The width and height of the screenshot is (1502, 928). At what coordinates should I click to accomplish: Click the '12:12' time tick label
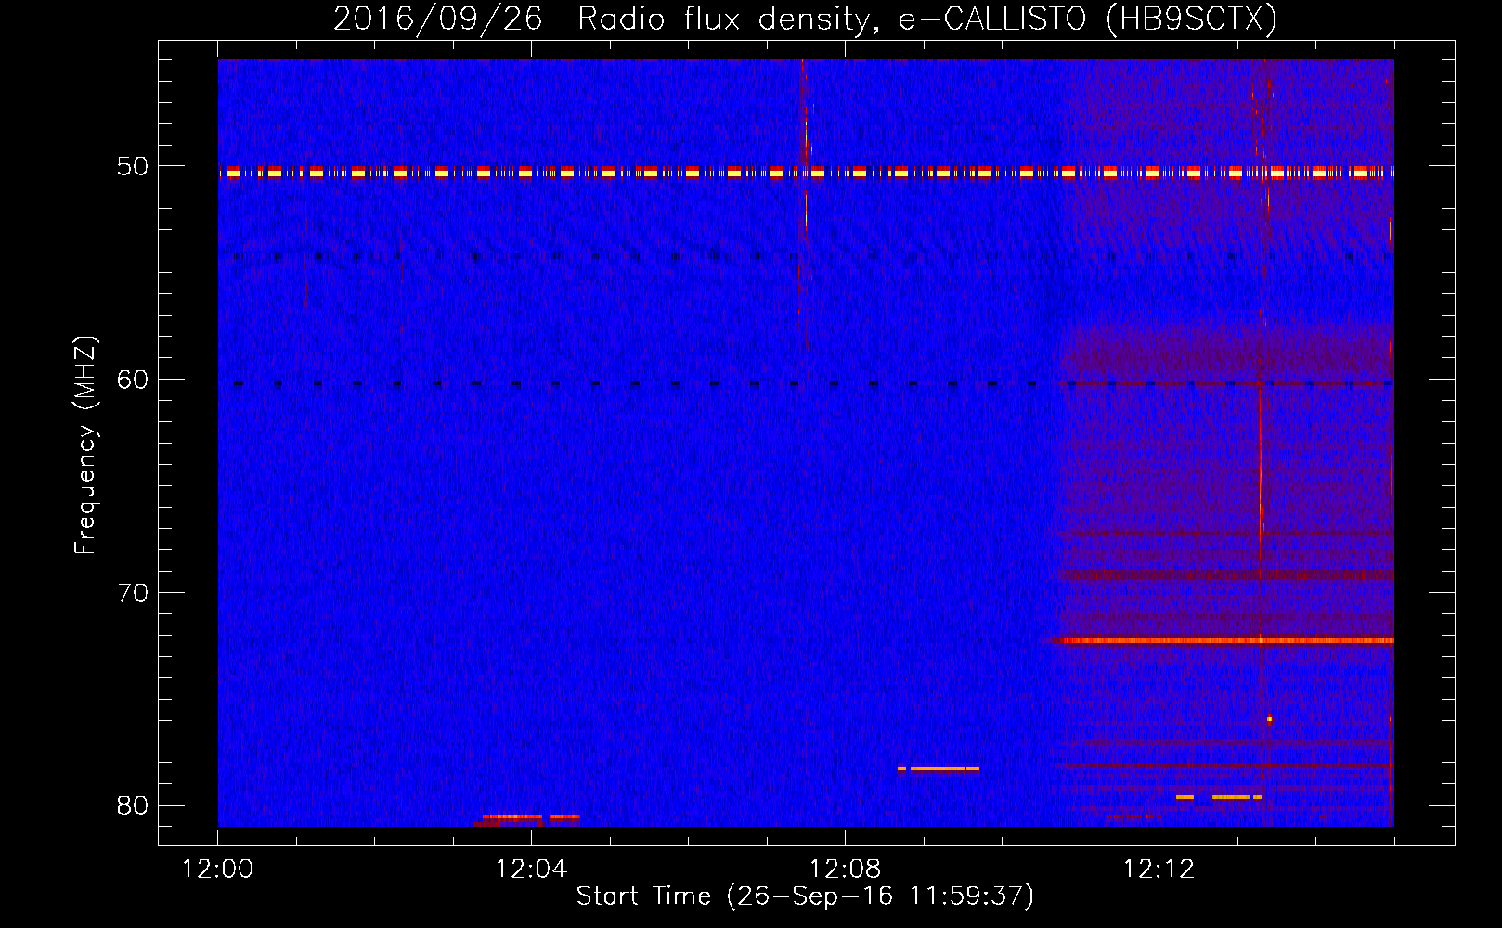coord(1159,870)
